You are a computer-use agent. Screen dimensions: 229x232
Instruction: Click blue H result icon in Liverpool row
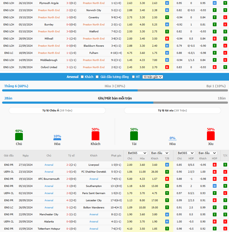[x=167, y=165]
